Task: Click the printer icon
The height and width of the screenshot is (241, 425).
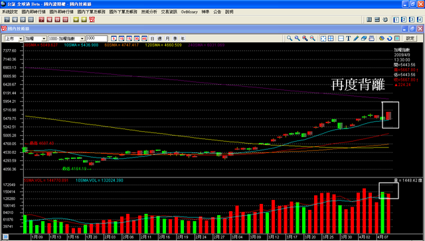Action: coord(372,38)
